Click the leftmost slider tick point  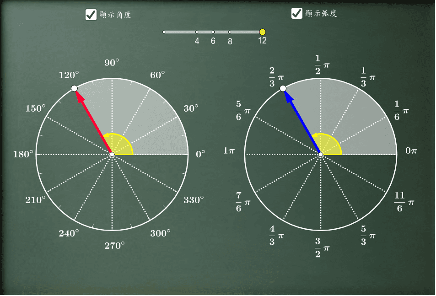click(164, 32)
